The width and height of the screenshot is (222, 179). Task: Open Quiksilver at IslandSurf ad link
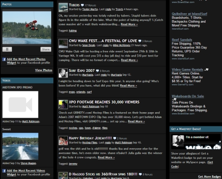tap(190, 14)
